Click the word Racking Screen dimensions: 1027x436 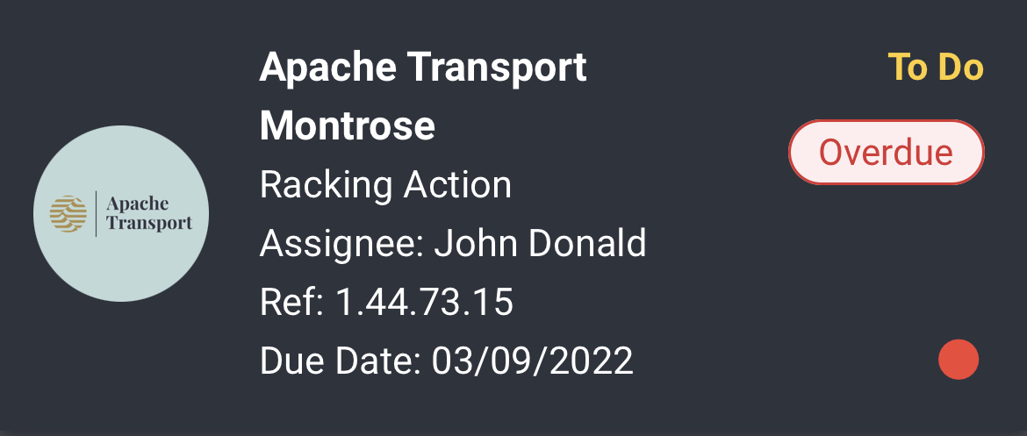pyautogui.click(x=326, y=185)
